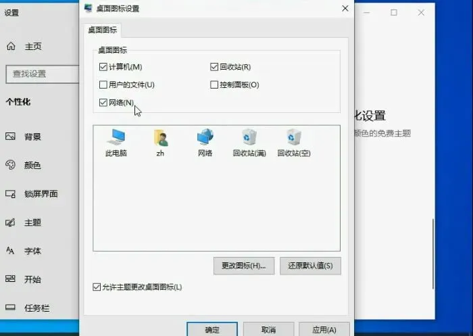473x336 pixels.
Task: Check the 用户的文件(U) checkbox
Action: pos(103,85)
